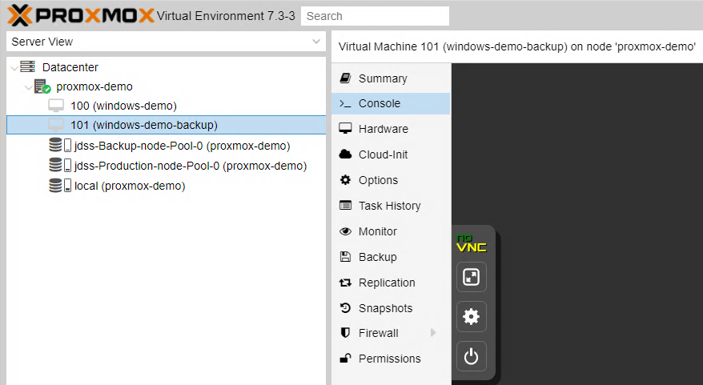The width and height of the screenshot is (703, 385).
Task: Select jdss-Production-node-Pool-0 storage
Action: 191,166
